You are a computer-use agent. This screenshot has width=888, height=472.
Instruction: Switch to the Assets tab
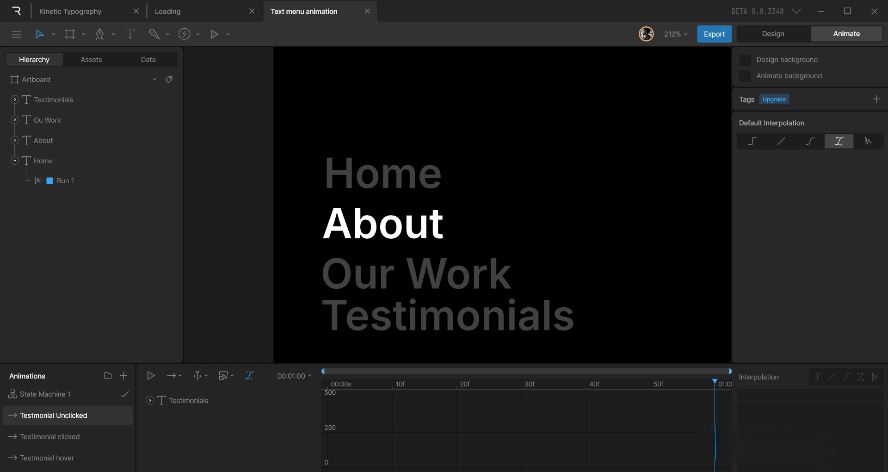click(91, 59)
